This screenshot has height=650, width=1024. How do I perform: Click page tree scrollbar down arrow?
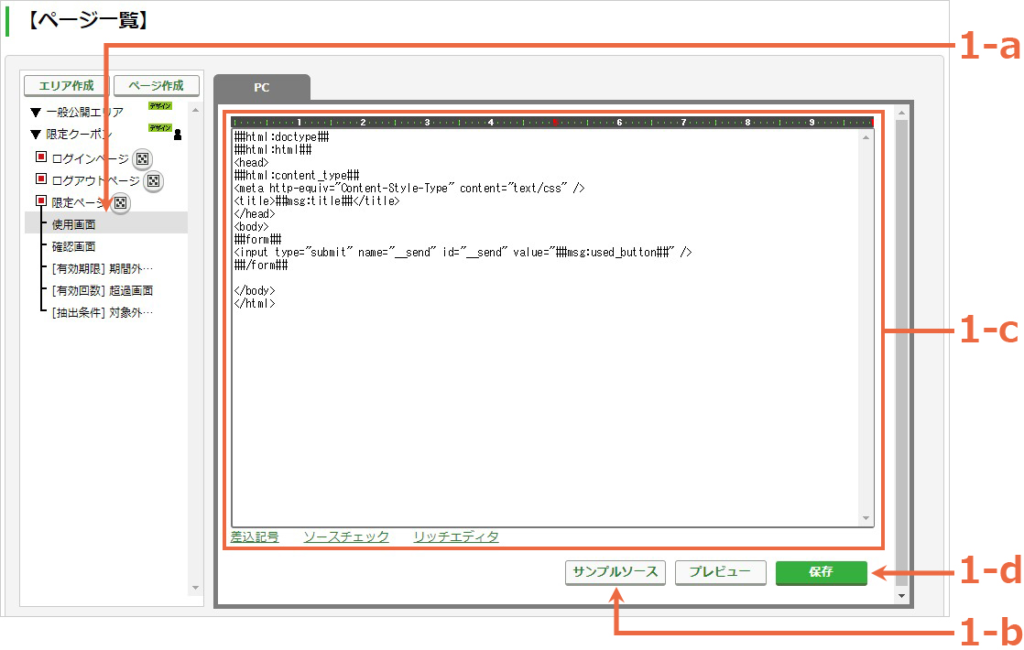tap(195, 588)
